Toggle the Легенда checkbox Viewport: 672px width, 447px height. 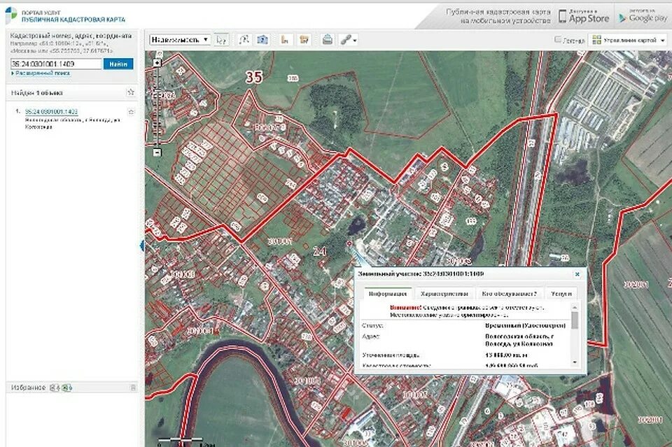[x=558, y=39]
